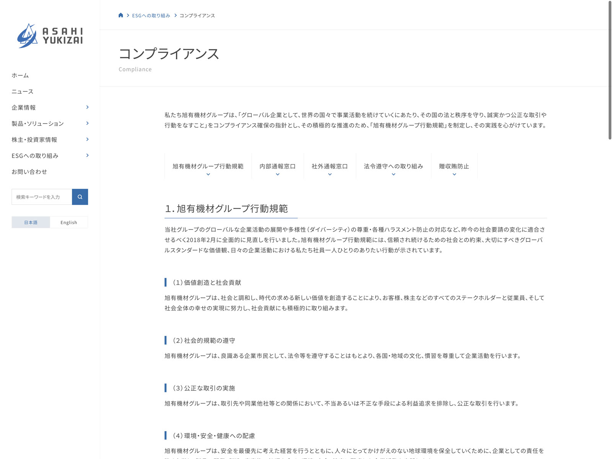
Task: Click the home icon in breadcrumb
Action: pyautogui.click(x=121, y=15)
